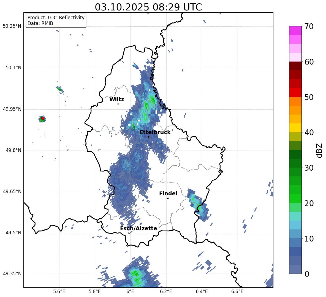Click the 6.2°E longitude label

coord(166,292)
